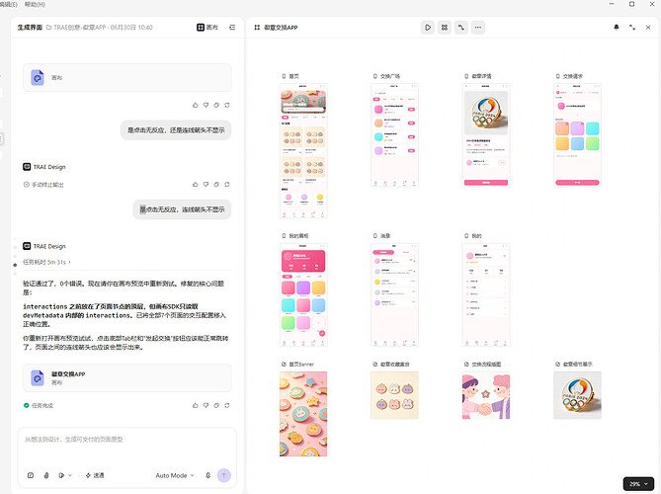The height and width of the screenshot is (494, 661).
Task: Regenerate the 手动终止输出 response
Action: coord(227,184)
